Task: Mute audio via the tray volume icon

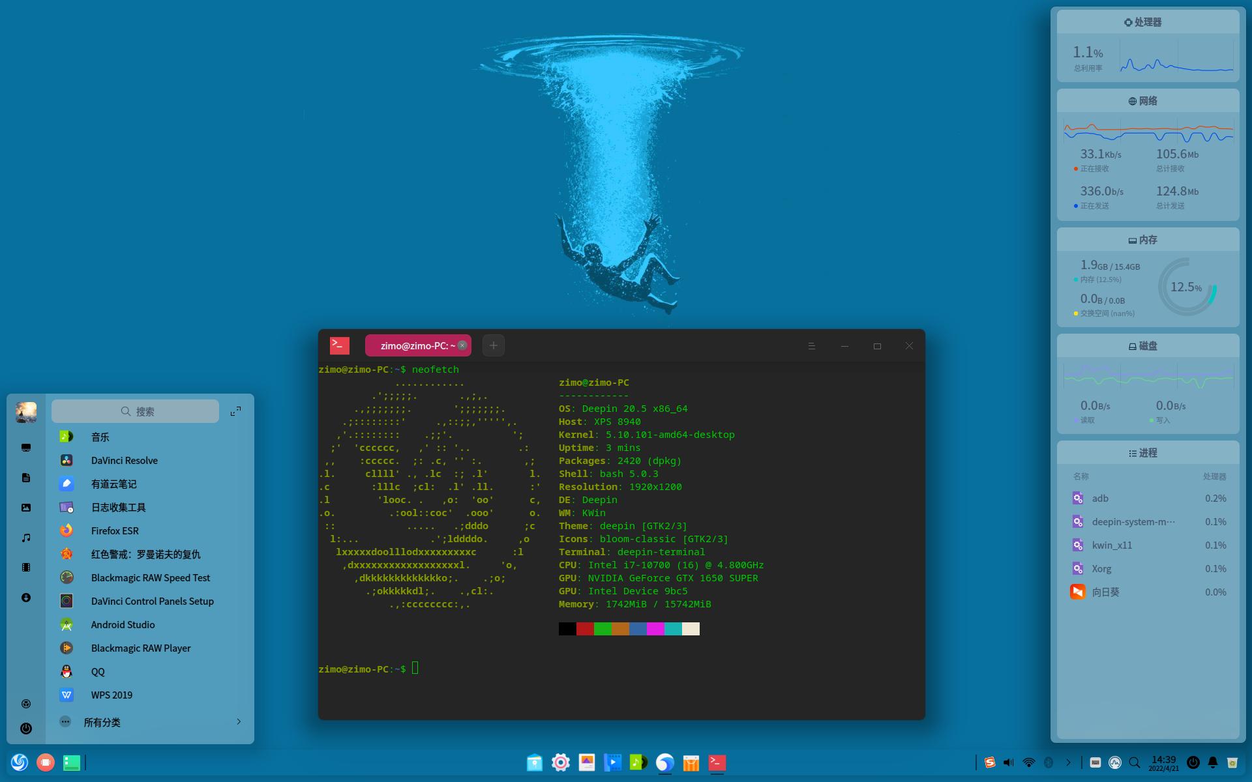Action: (1008, 762)
